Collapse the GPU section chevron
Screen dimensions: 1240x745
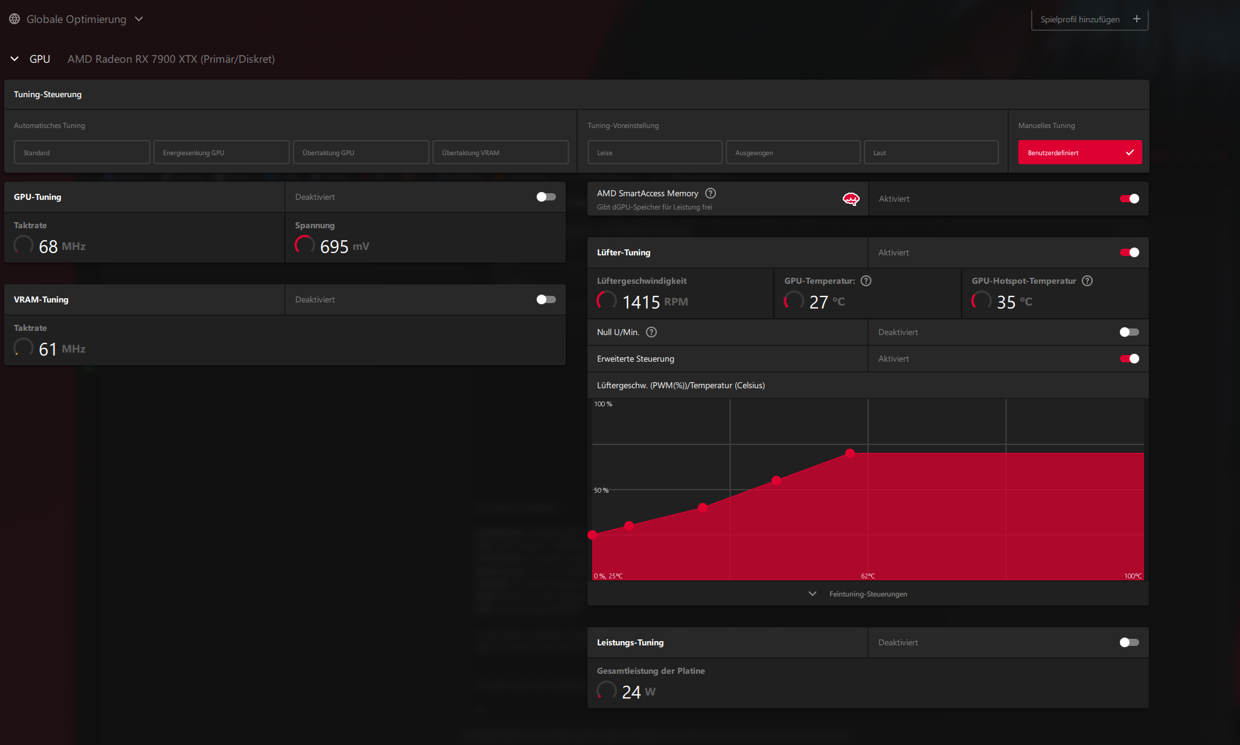pos(14,59)
